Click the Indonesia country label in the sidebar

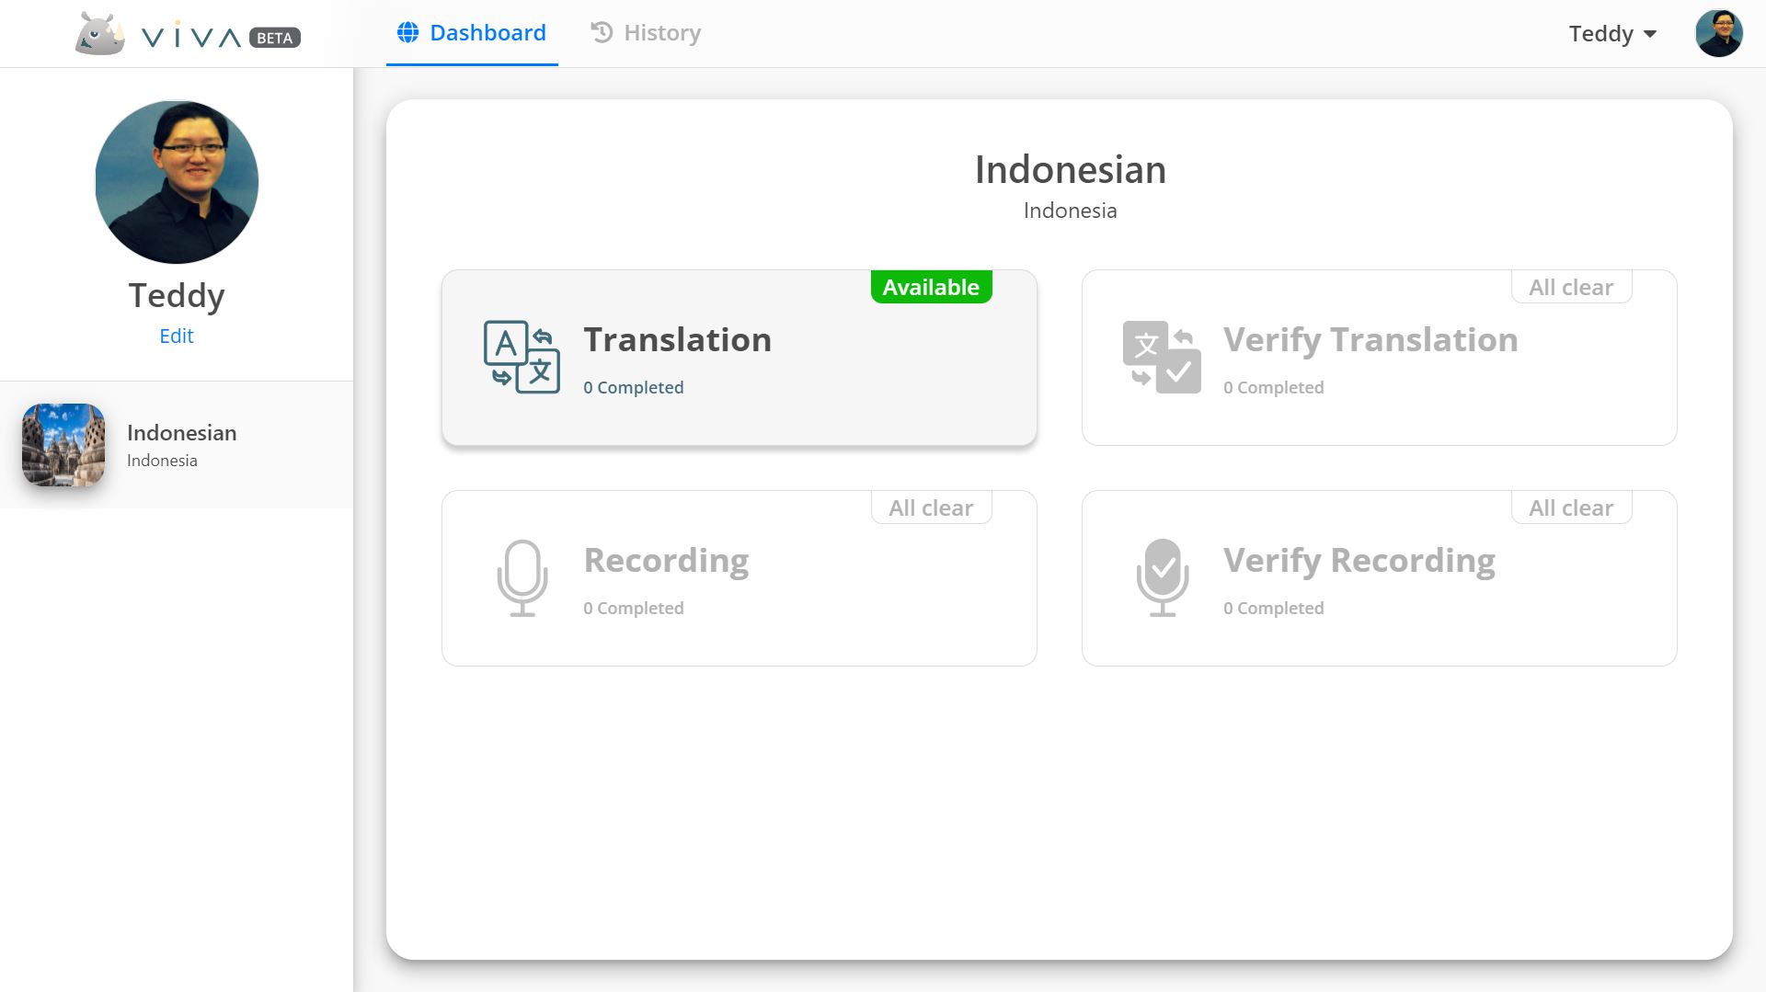tap(162, 461)
